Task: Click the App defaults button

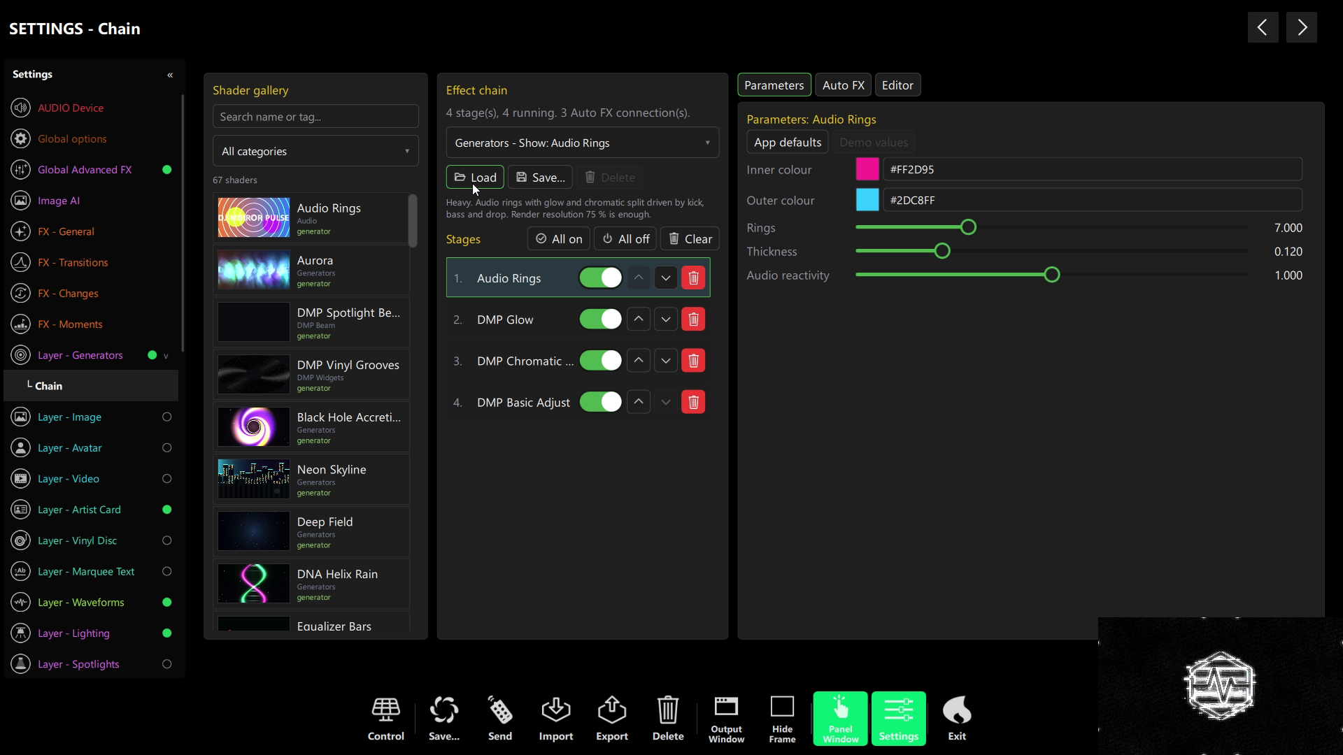Action: click(787, 143)
